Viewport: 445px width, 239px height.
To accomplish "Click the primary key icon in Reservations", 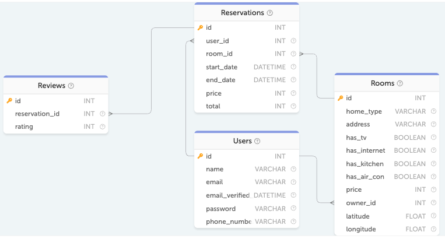I will [200, 27].
